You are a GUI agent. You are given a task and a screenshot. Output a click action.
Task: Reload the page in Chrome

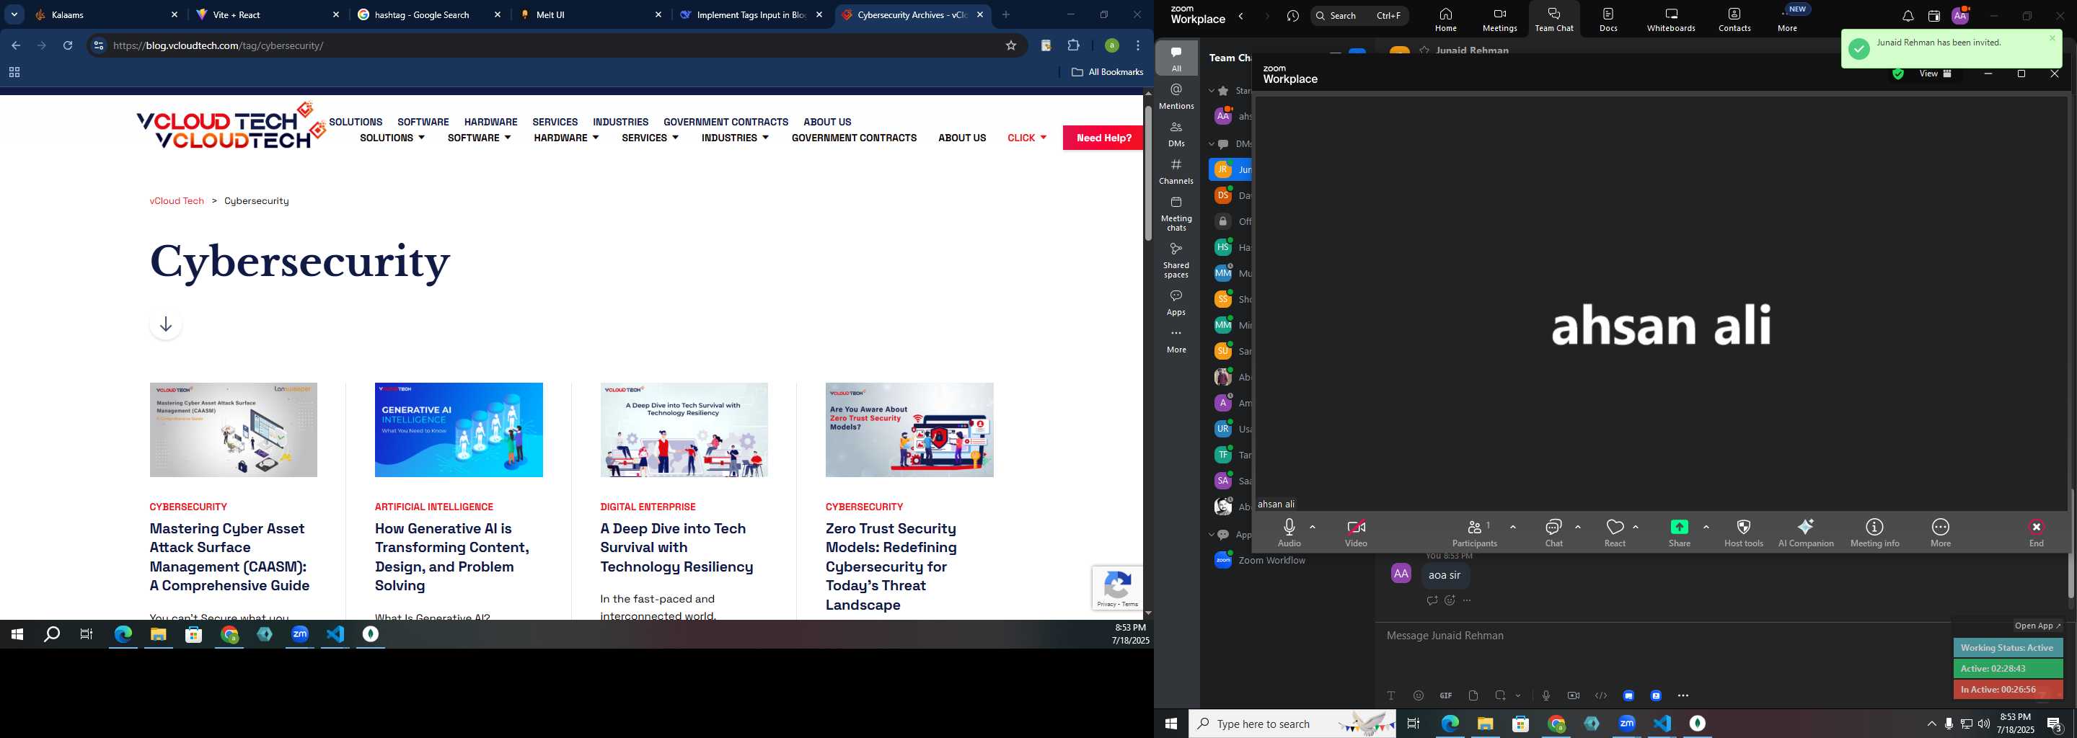[x=68, y=46]
